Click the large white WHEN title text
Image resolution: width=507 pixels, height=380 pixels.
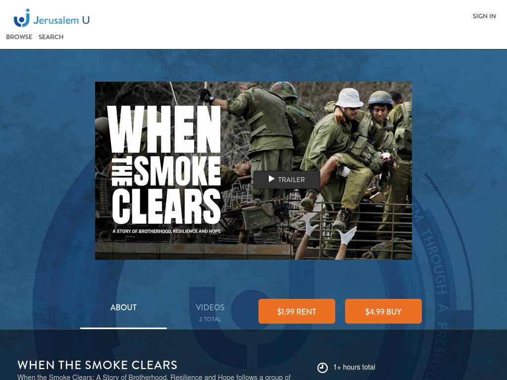165,129
